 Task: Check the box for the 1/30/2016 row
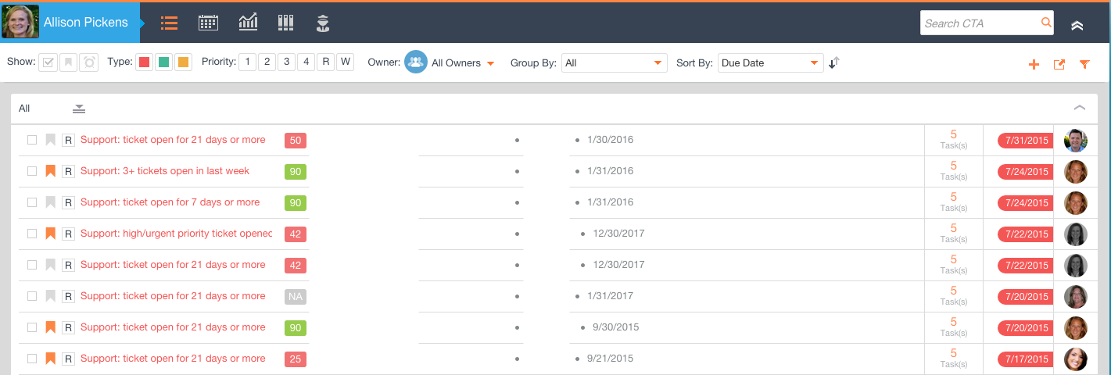coord(32,140)
